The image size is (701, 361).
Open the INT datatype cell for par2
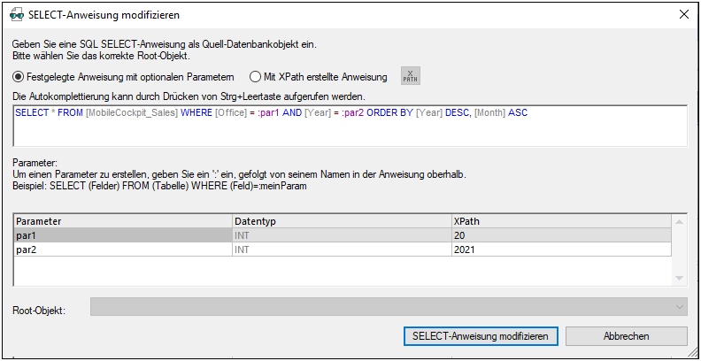tap(341, 250)
